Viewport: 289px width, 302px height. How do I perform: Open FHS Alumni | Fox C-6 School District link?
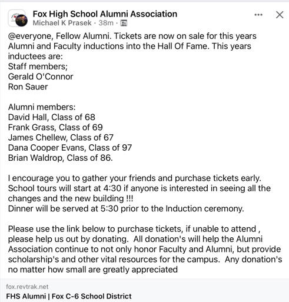point(69,296)
